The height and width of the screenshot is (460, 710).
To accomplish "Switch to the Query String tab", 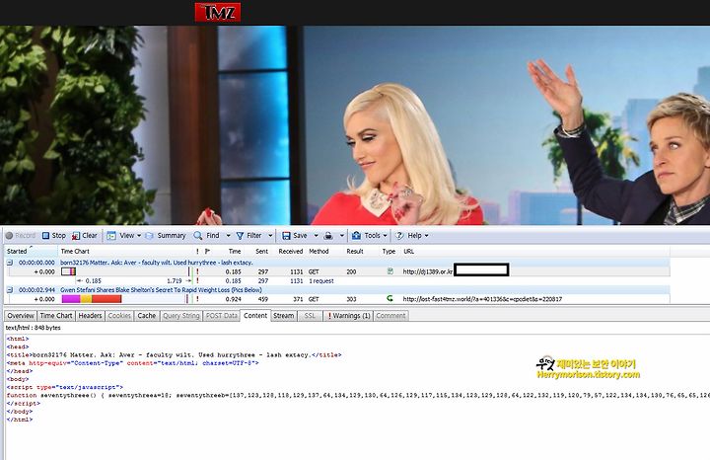I will coord(181,316).
